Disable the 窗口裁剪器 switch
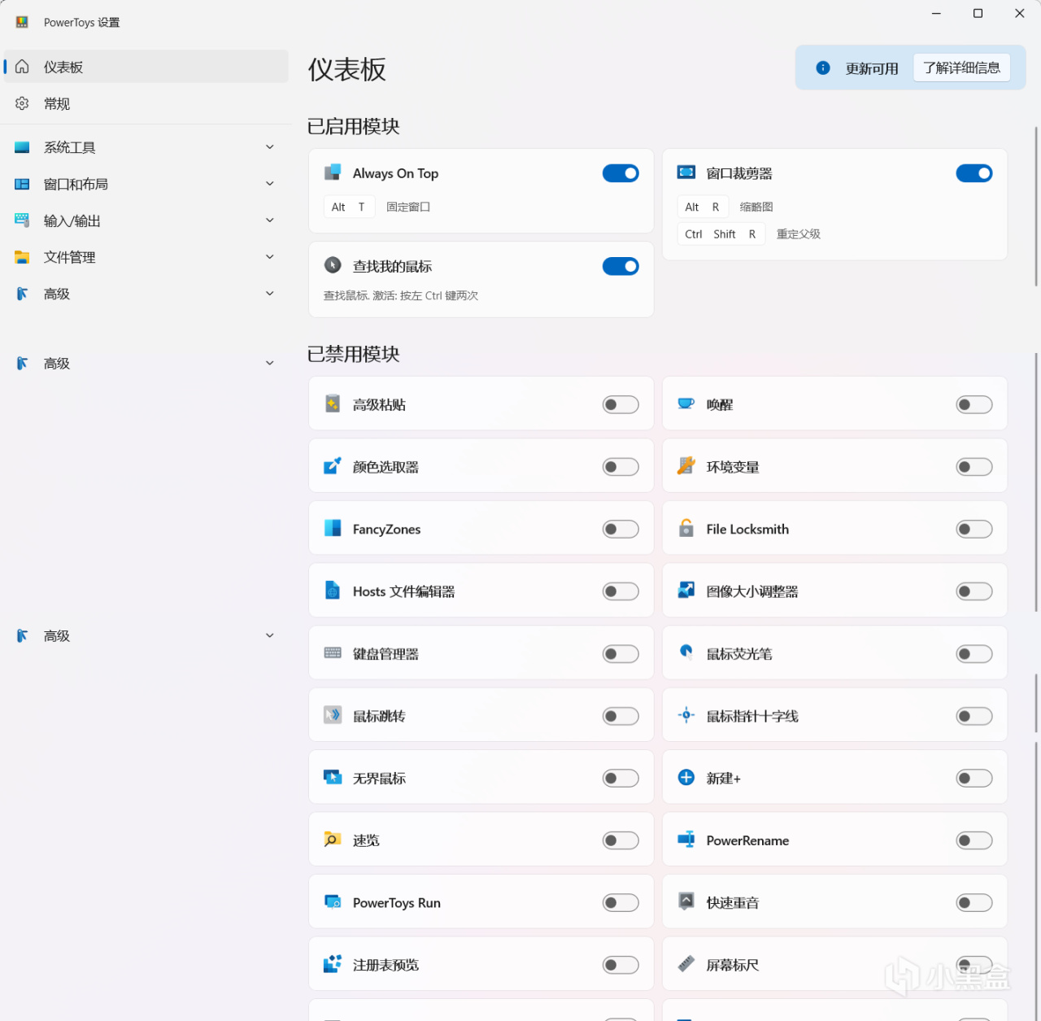 point(974,173)
